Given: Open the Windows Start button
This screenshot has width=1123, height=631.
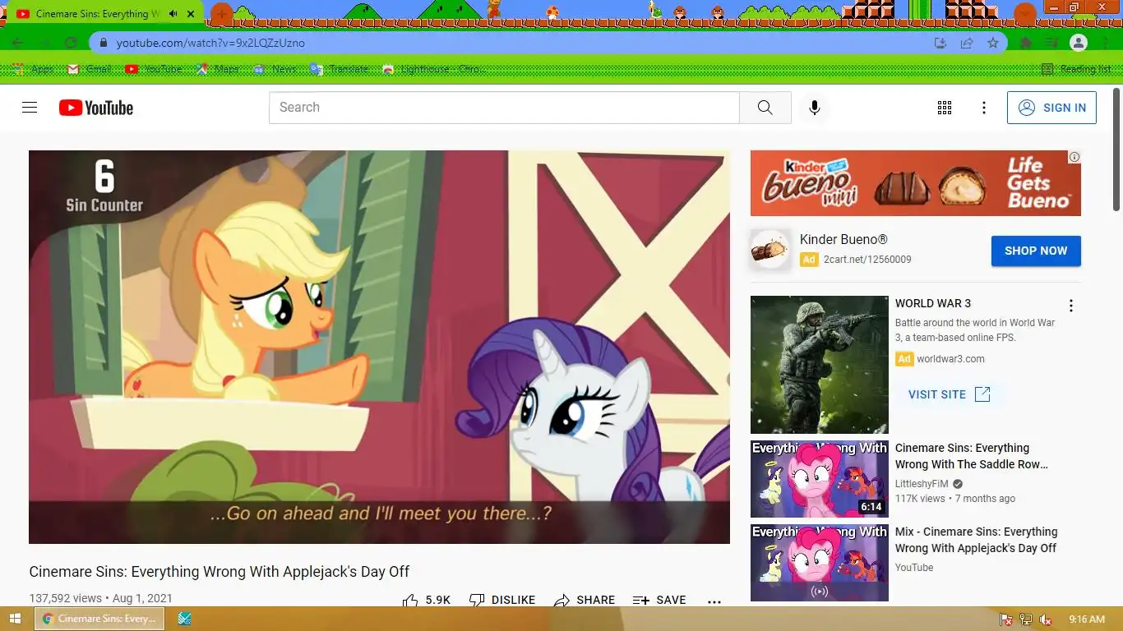Looking at the screenshot, I should pyautogui.click(x=15, y=619).
